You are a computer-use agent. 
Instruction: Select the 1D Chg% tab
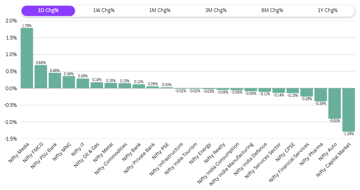(48, 11)
